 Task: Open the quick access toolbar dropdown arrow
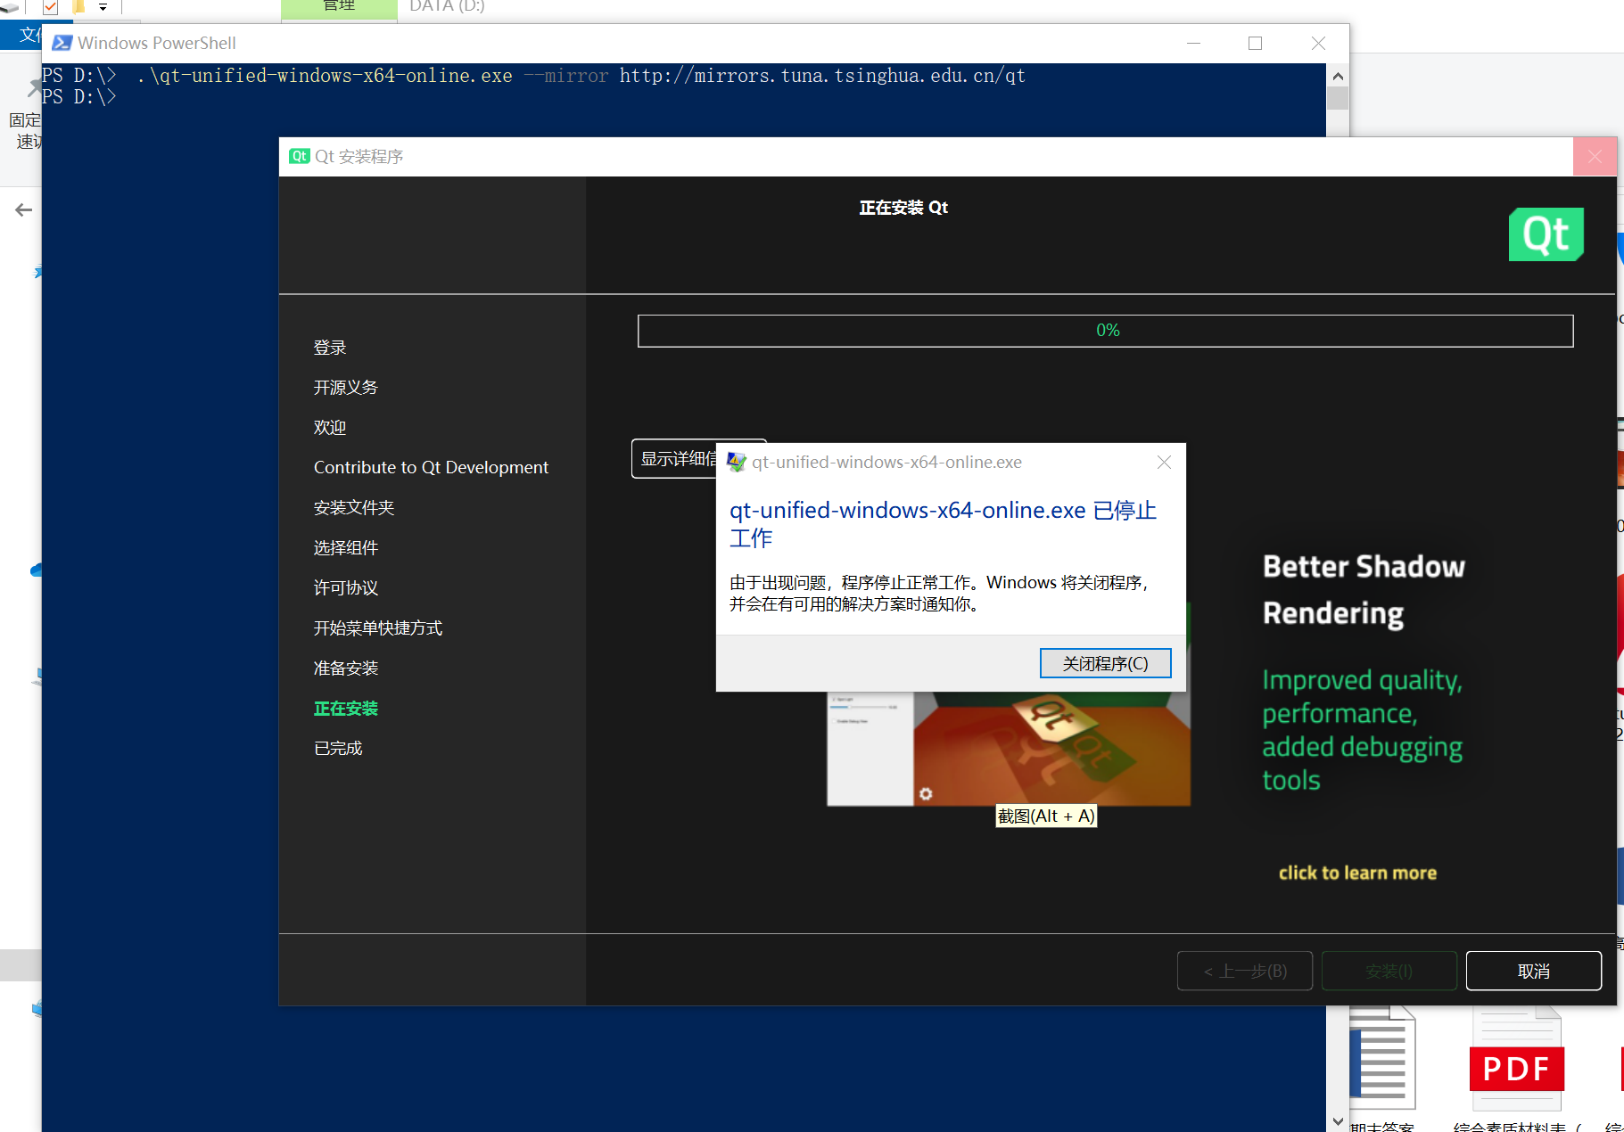[103, 7]
